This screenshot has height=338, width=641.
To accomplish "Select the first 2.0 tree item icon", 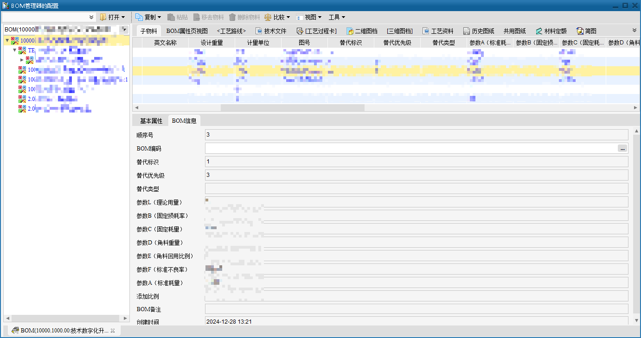I will (x=22, y=99).
